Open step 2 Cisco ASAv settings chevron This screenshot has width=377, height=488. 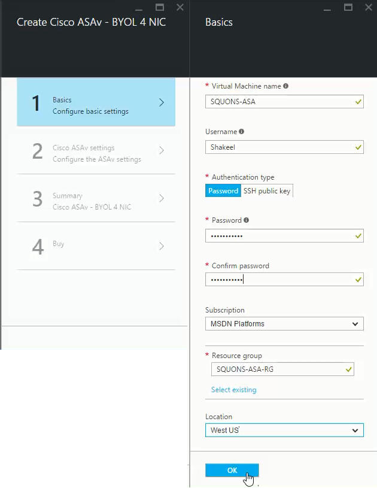coord(162,150)
